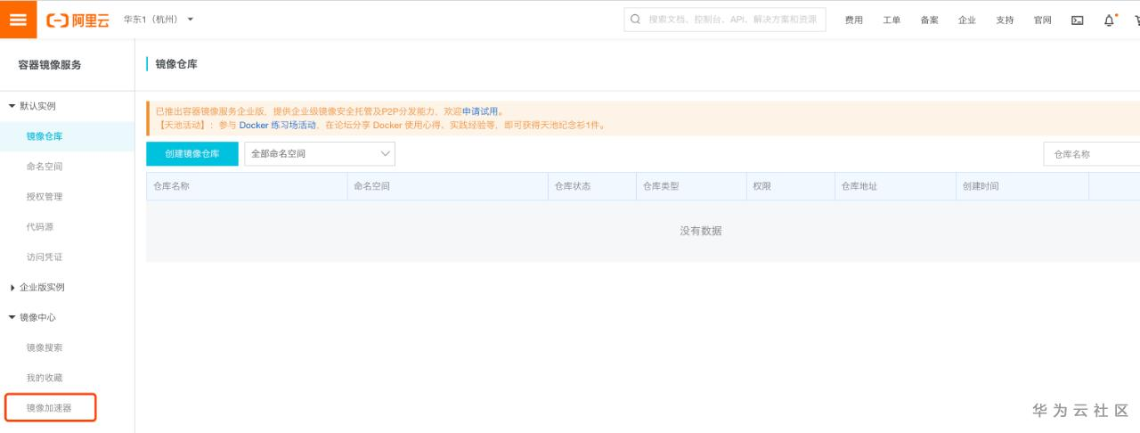Click the search box for docs and consoles

tap(724, 19)
